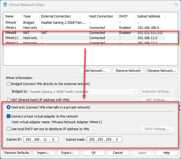Click Bridged type cell of VMnet0
Image resolution: width=181 pixels, height=159 pixels.
(x=29, y=23)
